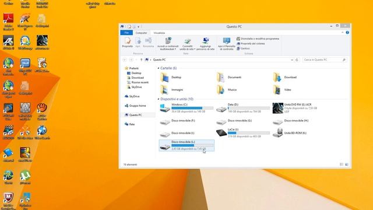
Task: Select Desktop in the navigation pane
Action: [134, 73]
